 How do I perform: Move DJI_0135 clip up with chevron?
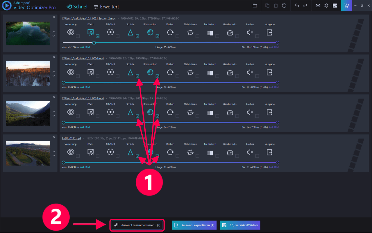54,151
